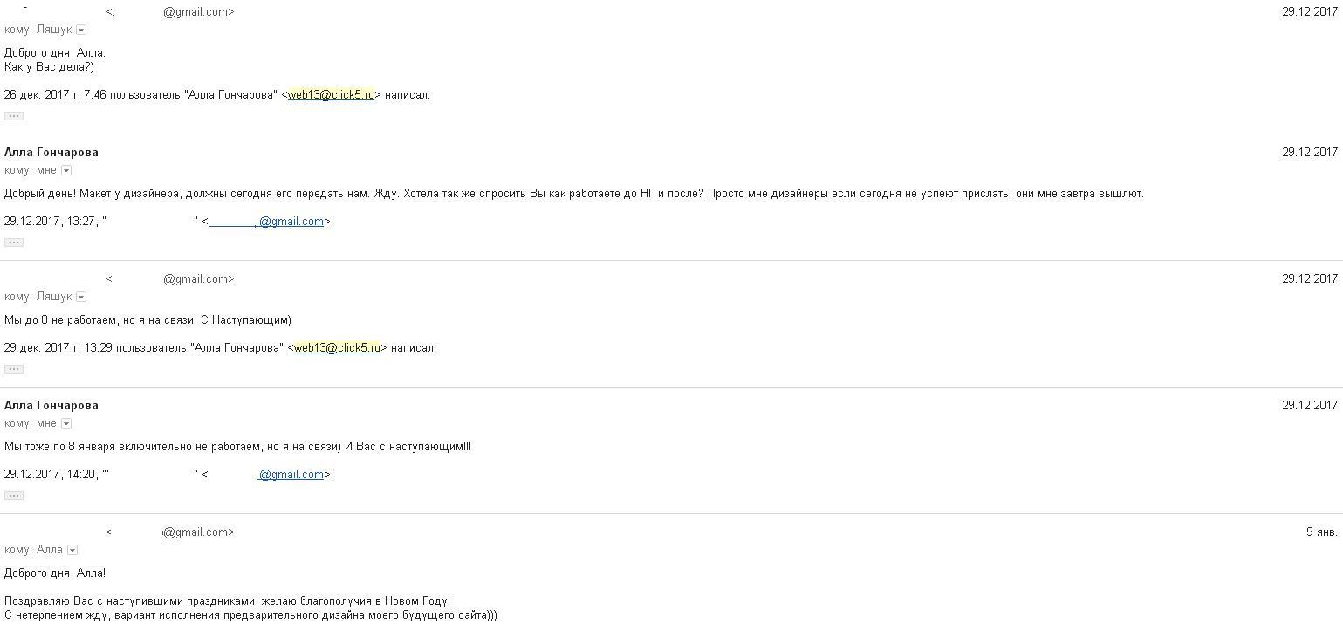Screen dimensions: 1343x631
Task: Open details arrow in "Как у Вас дела?)" message header
Action: (x=81, y=31)
